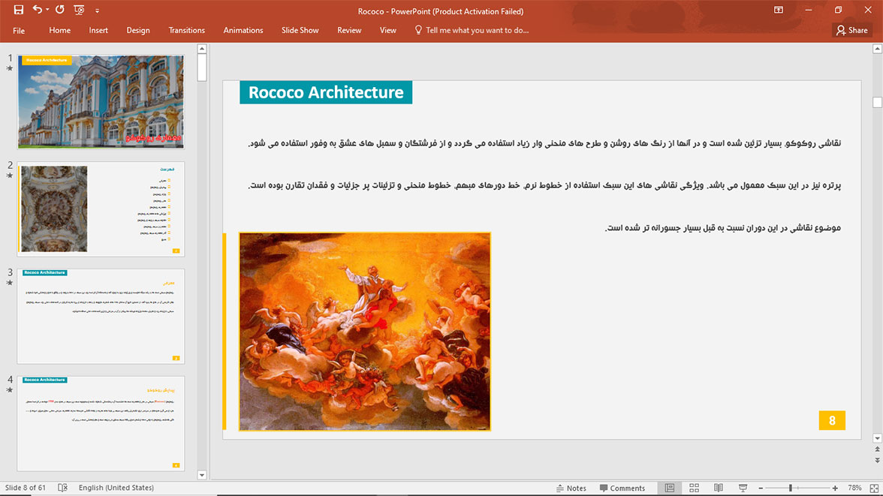Click the Tell me what you want to do box
The width and height of the screenshot is (883, 496).
click(x=477, y=31)
